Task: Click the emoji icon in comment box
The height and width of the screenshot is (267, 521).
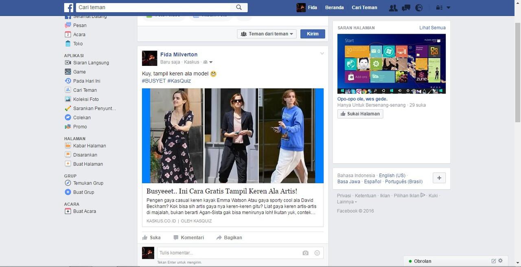Action: (x=317, y=253)
